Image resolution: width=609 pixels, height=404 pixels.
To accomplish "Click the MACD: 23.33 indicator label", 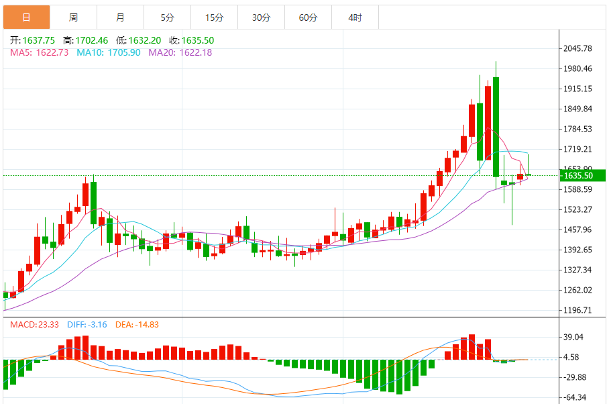I will [34, 325].
